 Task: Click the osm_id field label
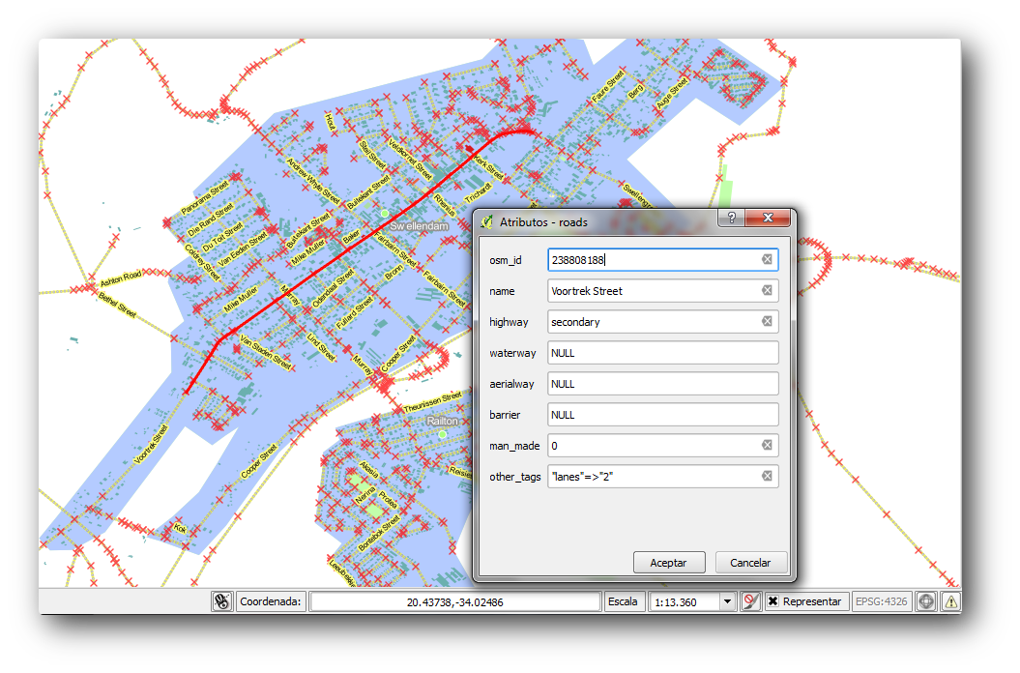point(506,260)
